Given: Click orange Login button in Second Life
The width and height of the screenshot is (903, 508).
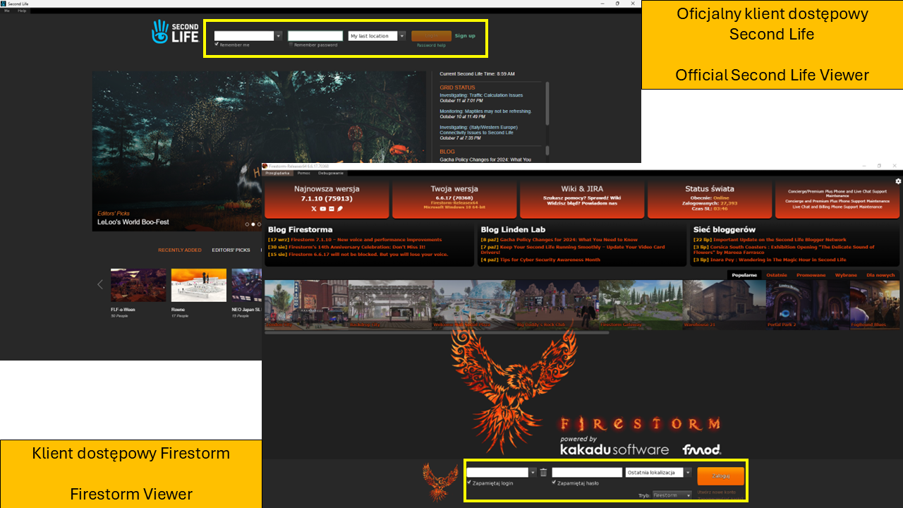Looking at the screenshot, I should pos(431,36).
